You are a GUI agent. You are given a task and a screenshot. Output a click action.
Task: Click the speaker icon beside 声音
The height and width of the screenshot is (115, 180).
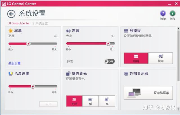(x=68, y=31)
